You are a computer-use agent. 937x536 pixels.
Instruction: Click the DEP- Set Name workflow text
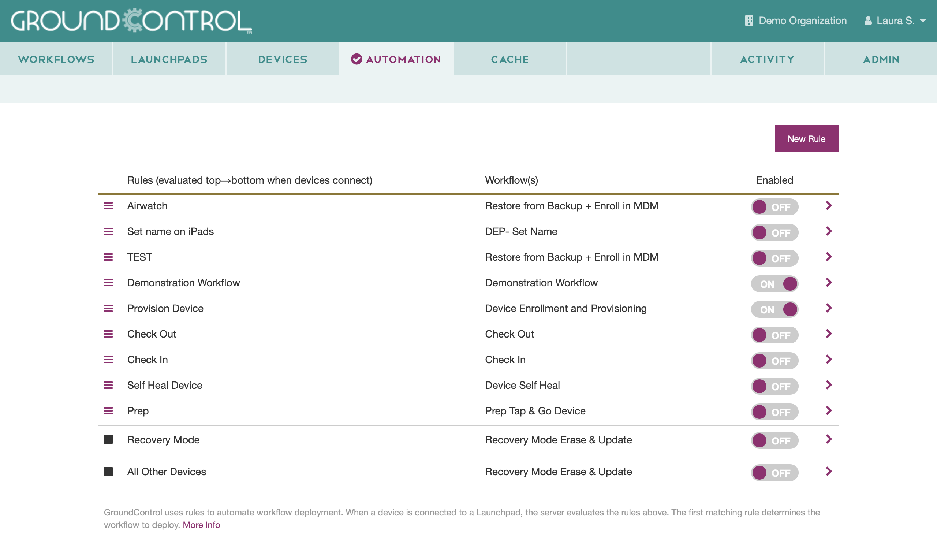click(521, 231)
